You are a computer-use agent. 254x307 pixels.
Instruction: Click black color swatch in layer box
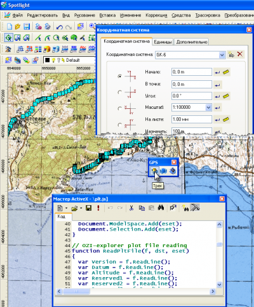tap(47, 61)
